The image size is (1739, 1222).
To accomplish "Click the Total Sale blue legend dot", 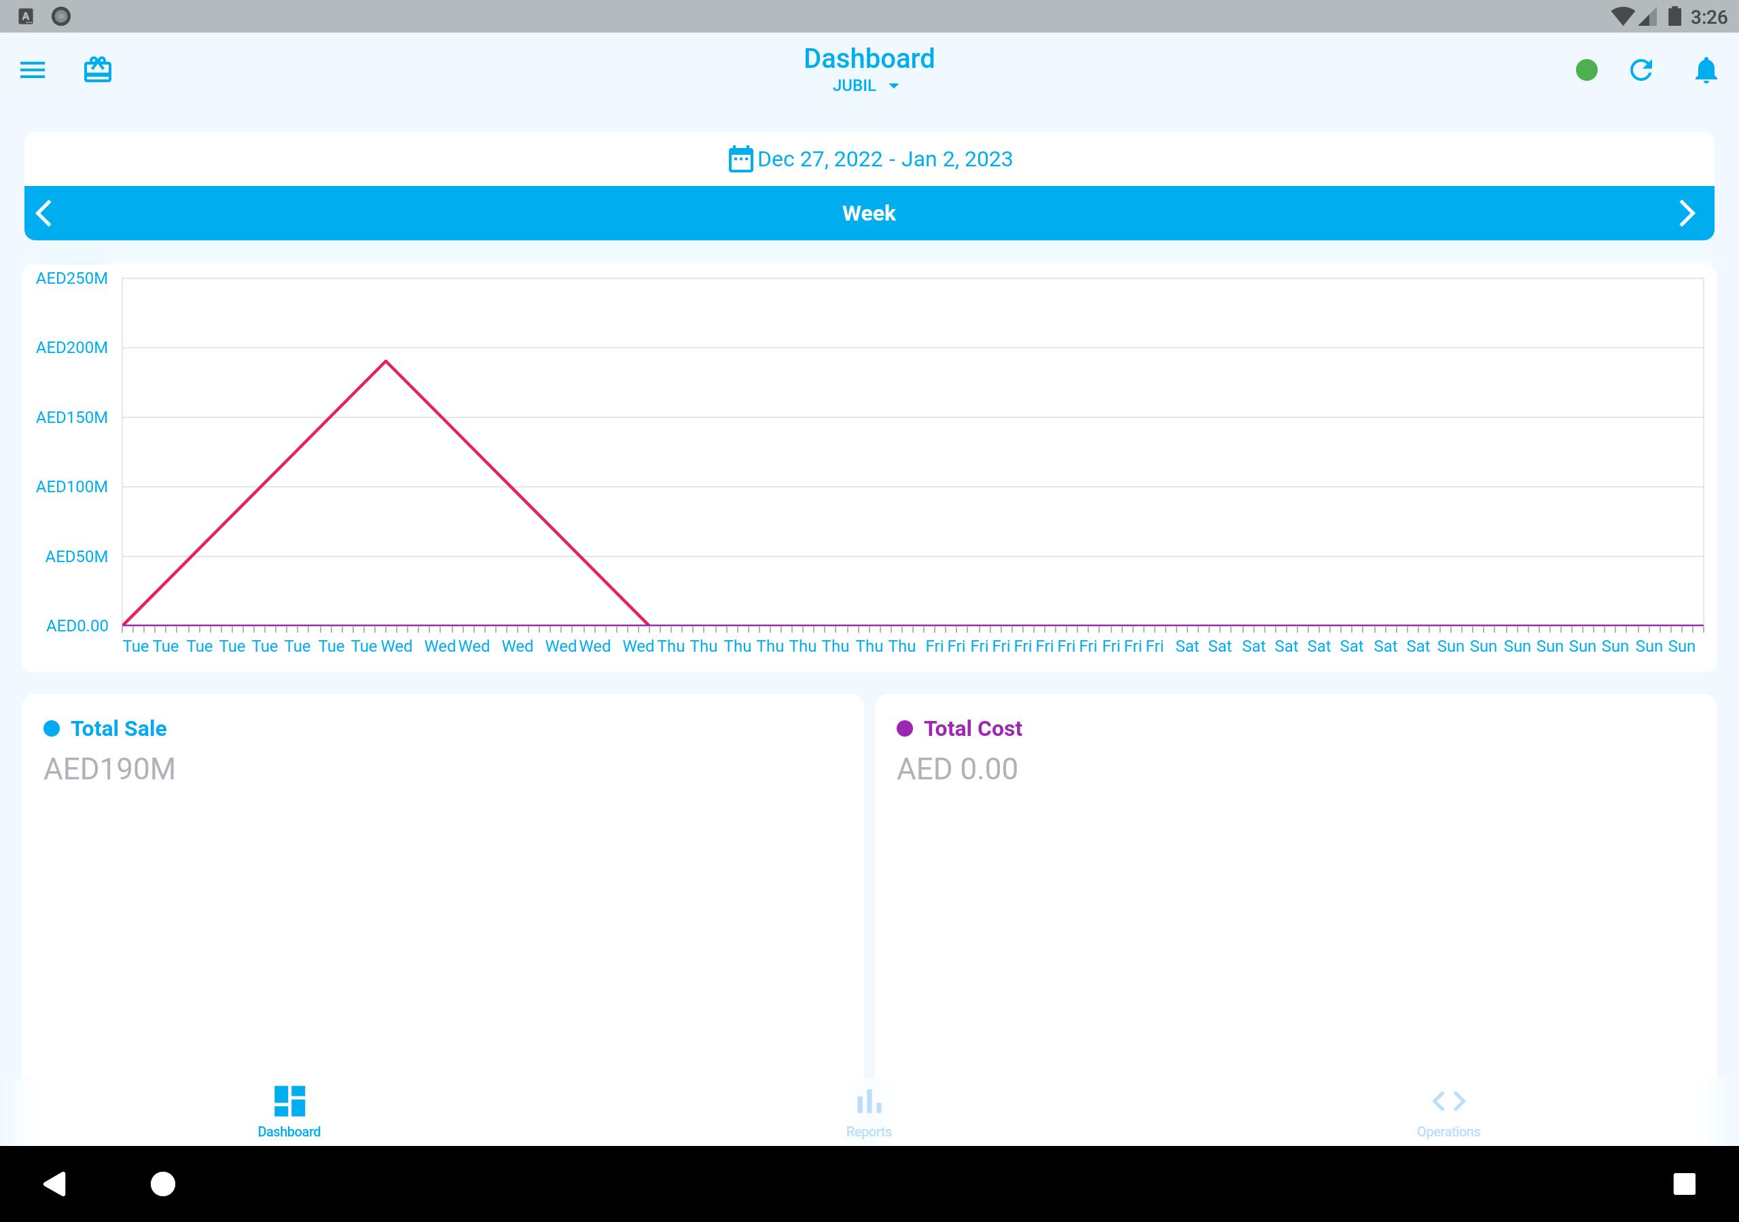I will coord(52,728).
